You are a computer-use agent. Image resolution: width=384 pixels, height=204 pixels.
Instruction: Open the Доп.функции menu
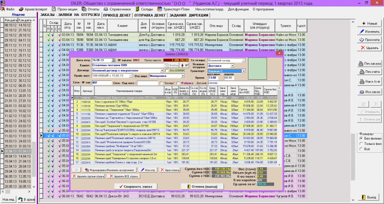coord(238,9)
